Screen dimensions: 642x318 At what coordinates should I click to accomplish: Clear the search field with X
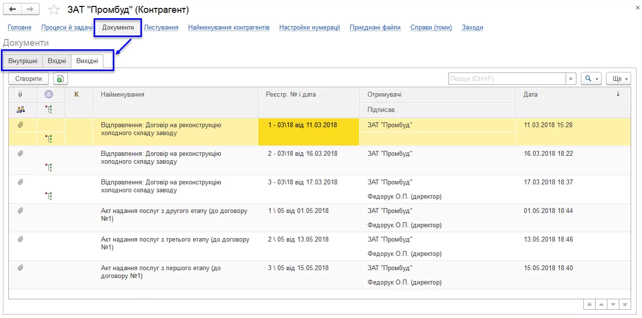(x=571, y=79)
